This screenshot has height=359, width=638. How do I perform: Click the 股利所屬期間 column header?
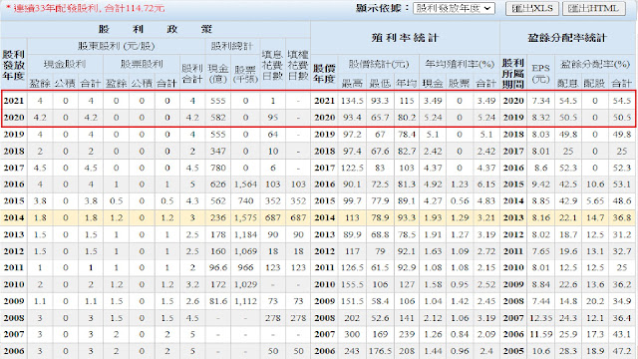(x=513, y=74)
